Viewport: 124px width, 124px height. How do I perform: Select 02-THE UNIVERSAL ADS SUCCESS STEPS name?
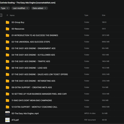click(31, 42)
